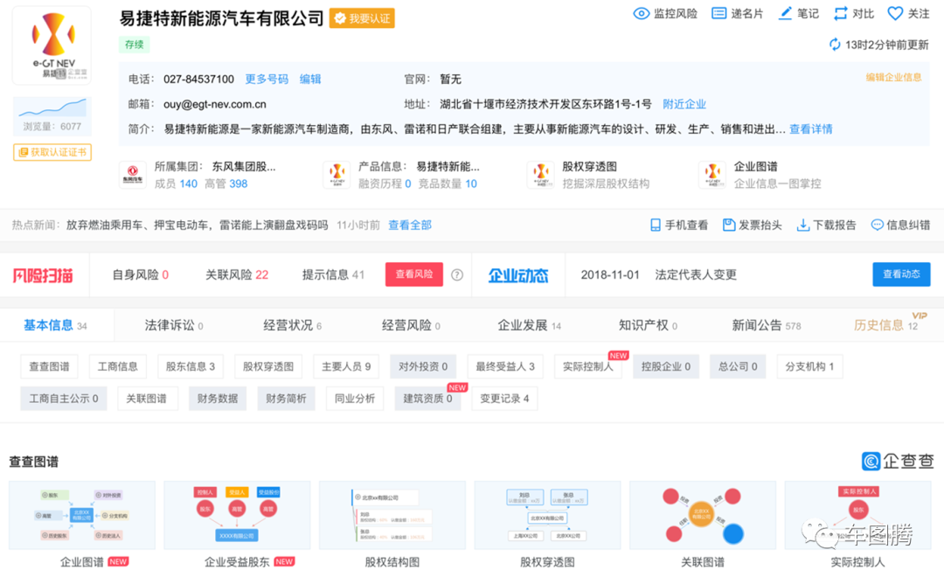944x577 pixels.
Task: Click 查看详情 link in 简介
Action: click(x=810, y=129)
